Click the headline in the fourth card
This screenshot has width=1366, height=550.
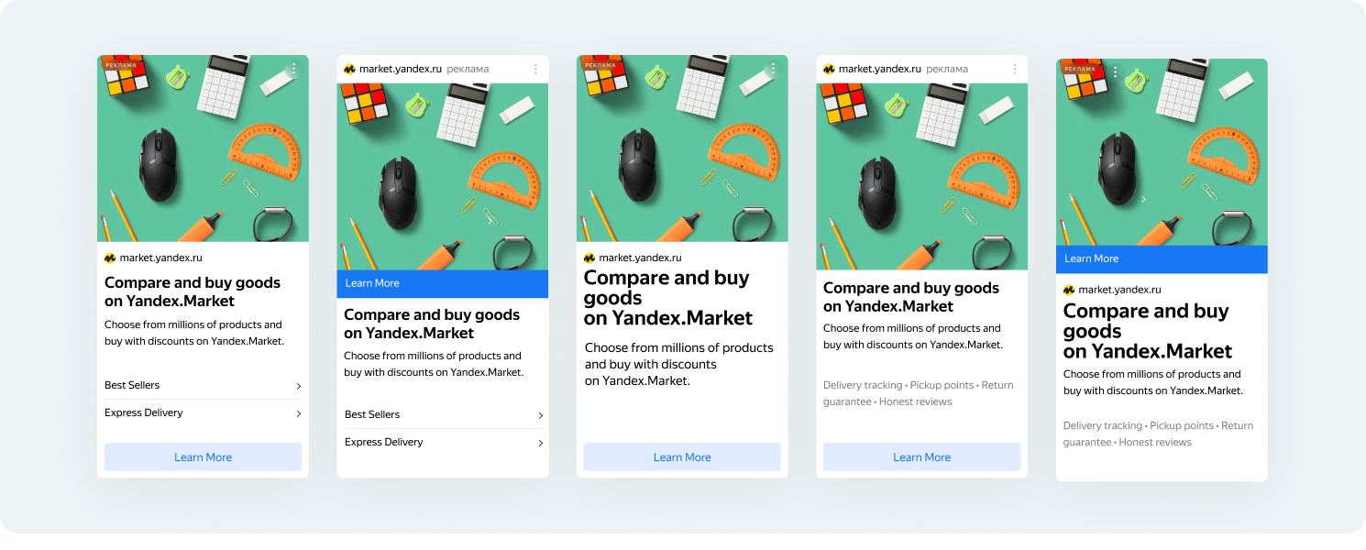(911, 297)
